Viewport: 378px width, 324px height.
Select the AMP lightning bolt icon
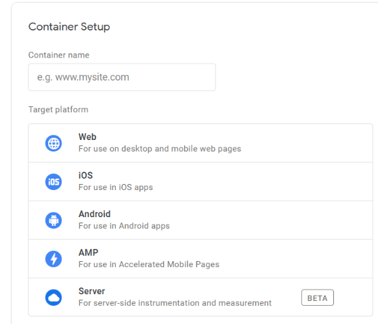54,259
